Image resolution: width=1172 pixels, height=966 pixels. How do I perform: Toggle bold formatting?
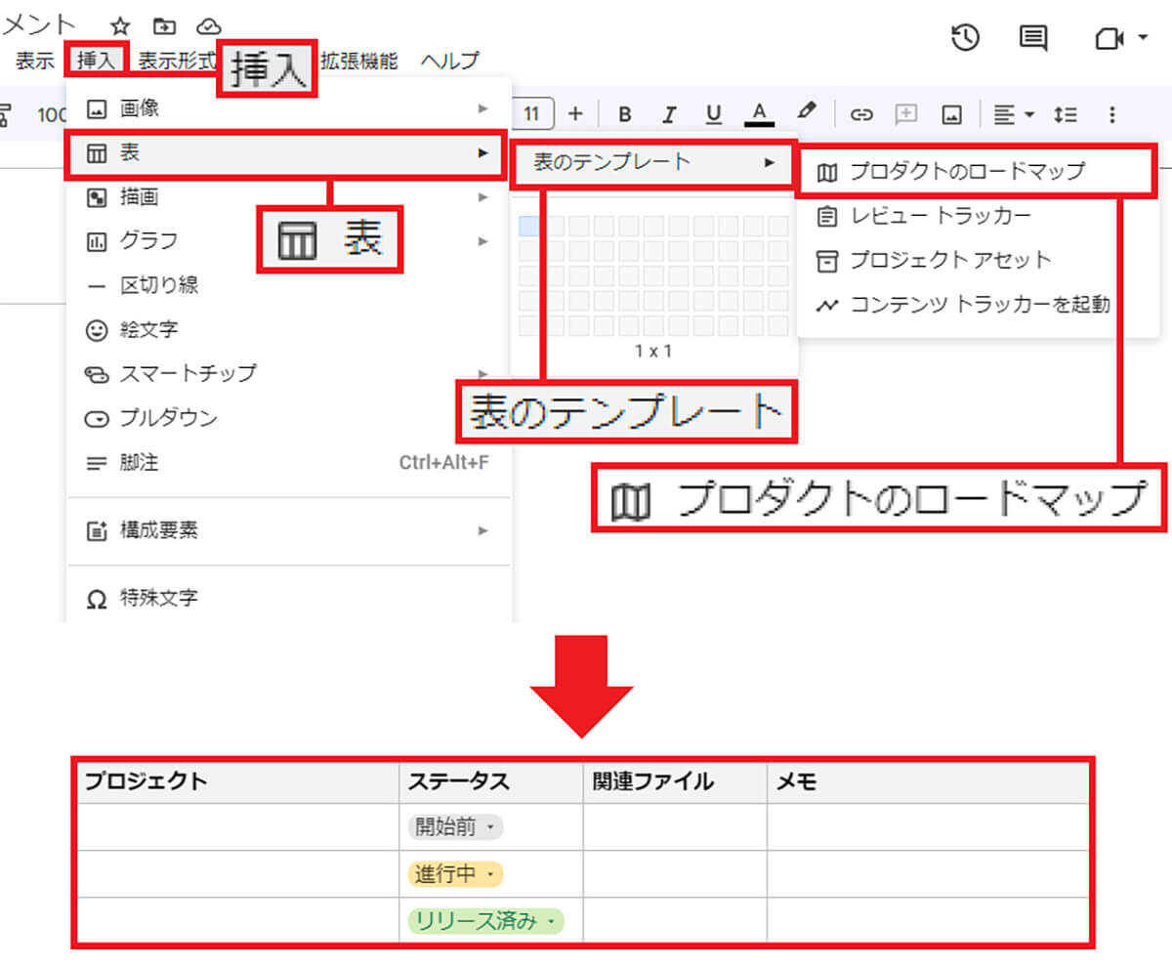pos(625,115)
